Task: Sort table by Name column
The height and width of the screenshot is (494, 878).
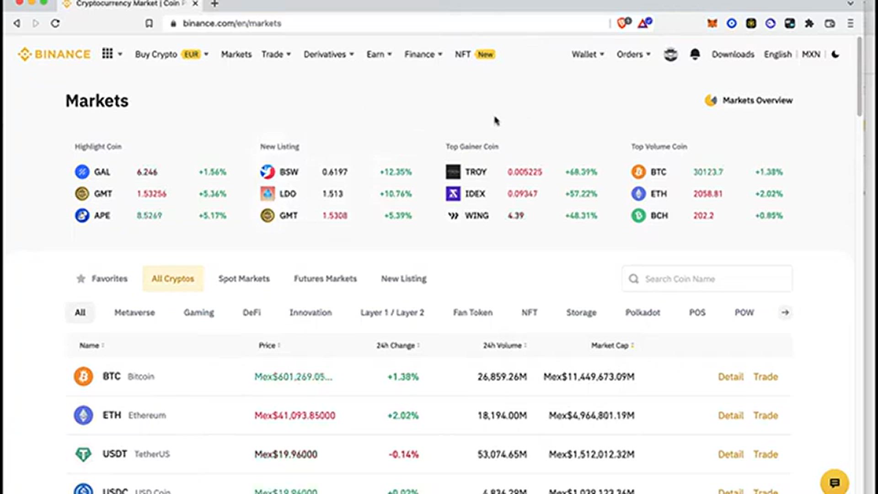Action: [x=91, y=345]
